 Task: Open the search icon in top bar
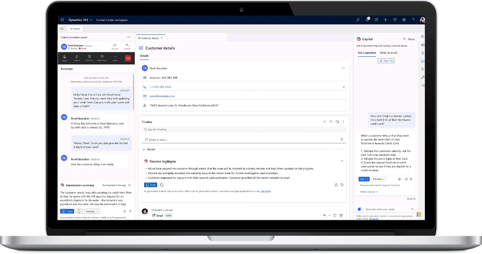pyautogui.click(x=357, y=20)
